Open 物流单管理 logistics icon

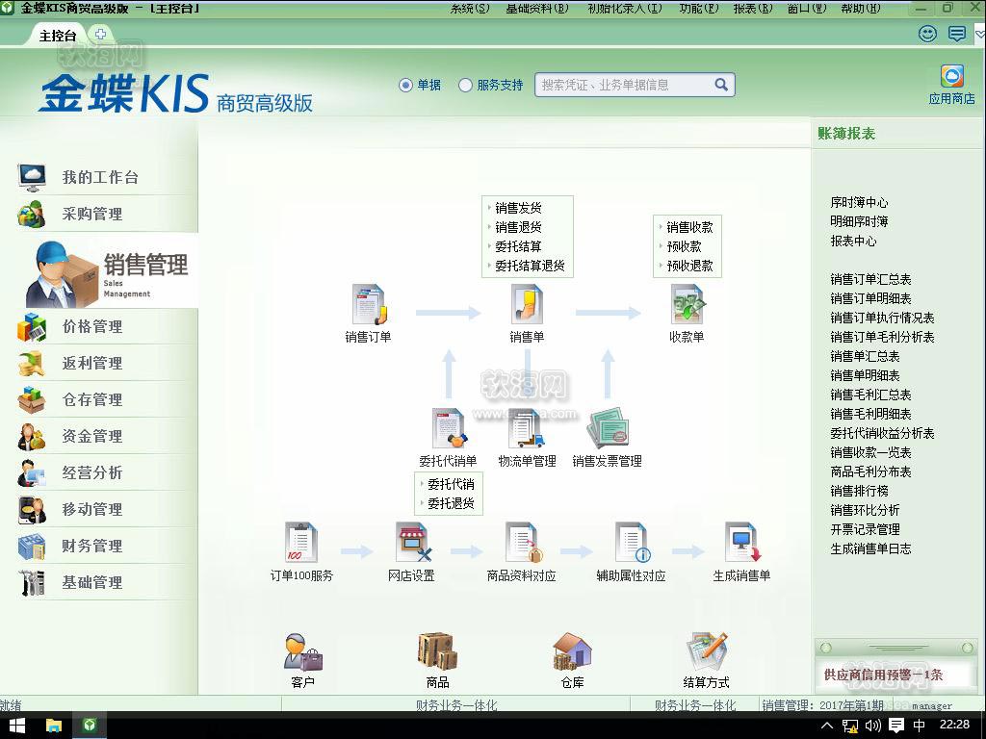pos(527,429)
